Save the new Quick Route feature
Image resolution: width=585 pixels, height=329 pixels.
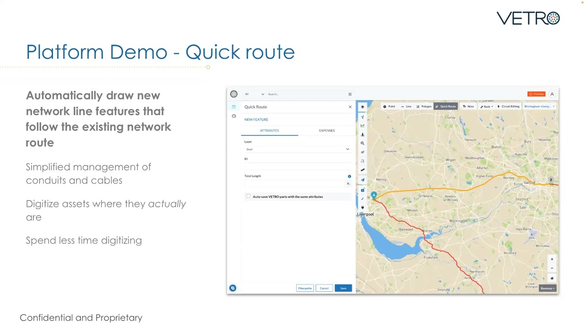click(343, 288)
